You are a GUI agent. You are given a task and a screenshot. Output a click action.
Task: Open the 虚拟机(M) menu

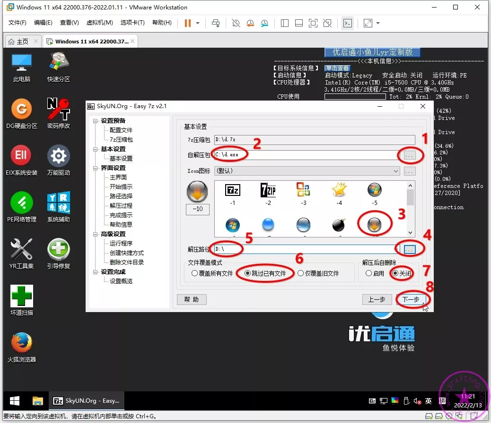click(x=99, y=23)
